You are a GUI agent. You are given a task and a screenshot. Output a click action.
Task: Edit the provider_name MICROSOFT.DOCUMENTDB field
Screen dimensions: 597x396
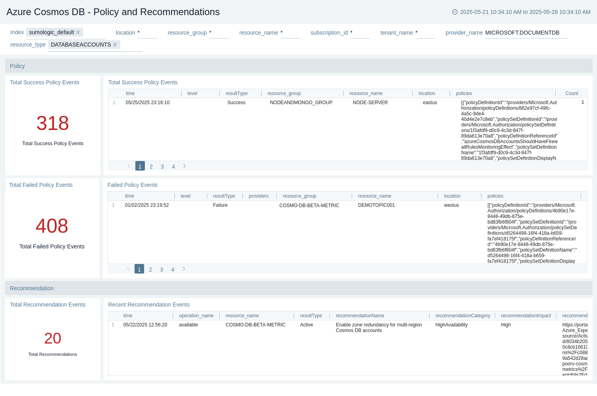(x=526, y=33)
